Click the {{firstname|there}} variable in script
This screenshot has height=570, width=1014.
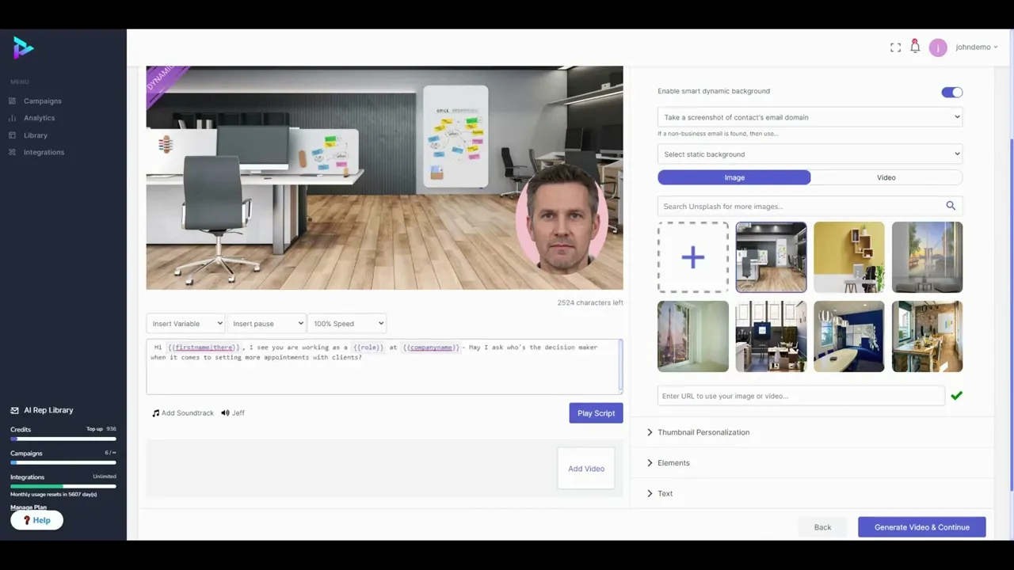coord(204,348)
